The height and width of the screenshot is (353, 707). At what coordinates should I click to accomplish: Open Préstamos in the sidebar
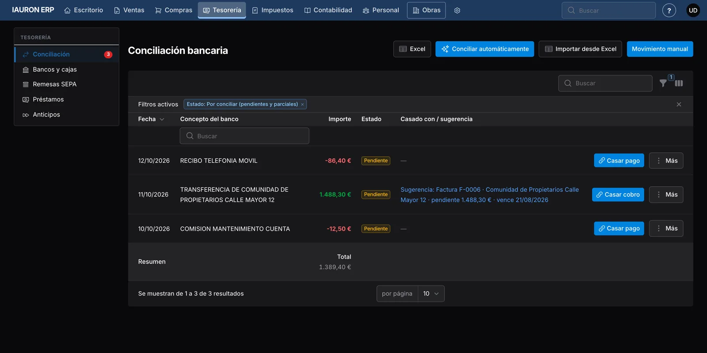(x=67, y=99)
